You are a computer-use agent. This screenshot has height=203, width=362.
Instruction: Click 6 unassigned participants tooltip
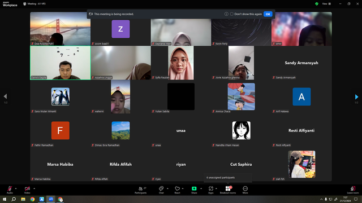[228, 178]
